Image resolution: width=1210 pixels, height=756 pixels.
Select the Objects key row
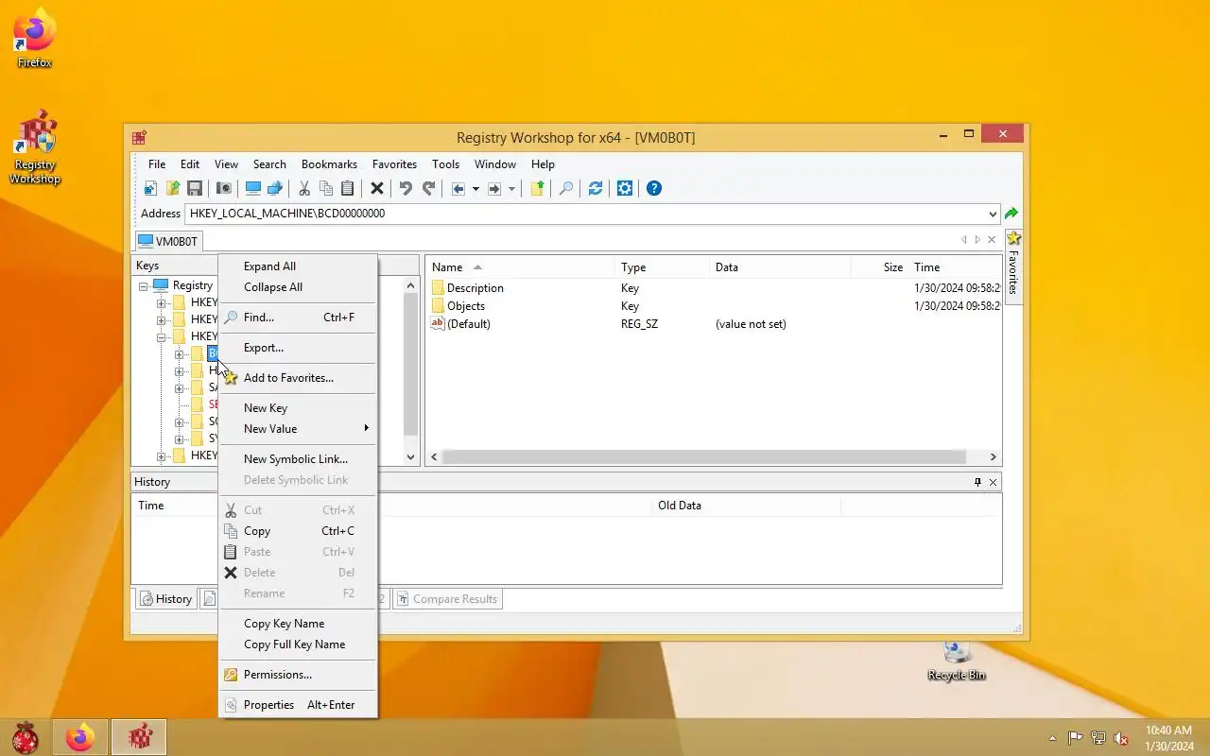point(714,306)
